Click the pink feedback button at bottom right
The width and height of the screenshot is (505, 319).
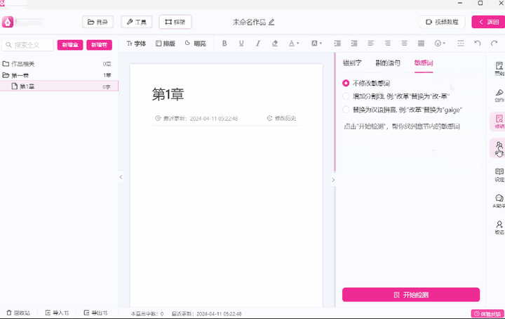click(x=487, y=313)
